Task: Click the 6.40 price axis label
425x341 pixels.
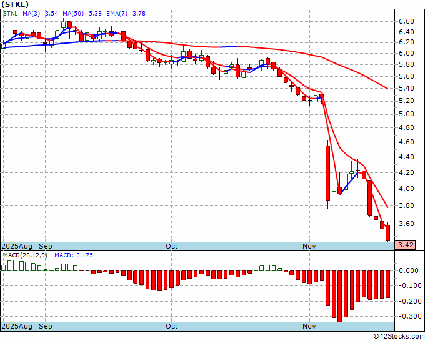Action: point(406,32)
